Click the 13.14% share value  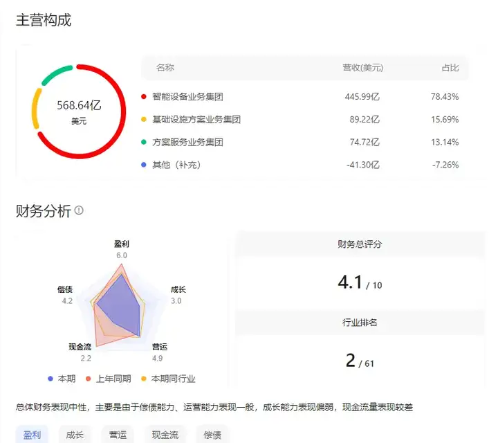pyautogui.click(x=445, y=142)
